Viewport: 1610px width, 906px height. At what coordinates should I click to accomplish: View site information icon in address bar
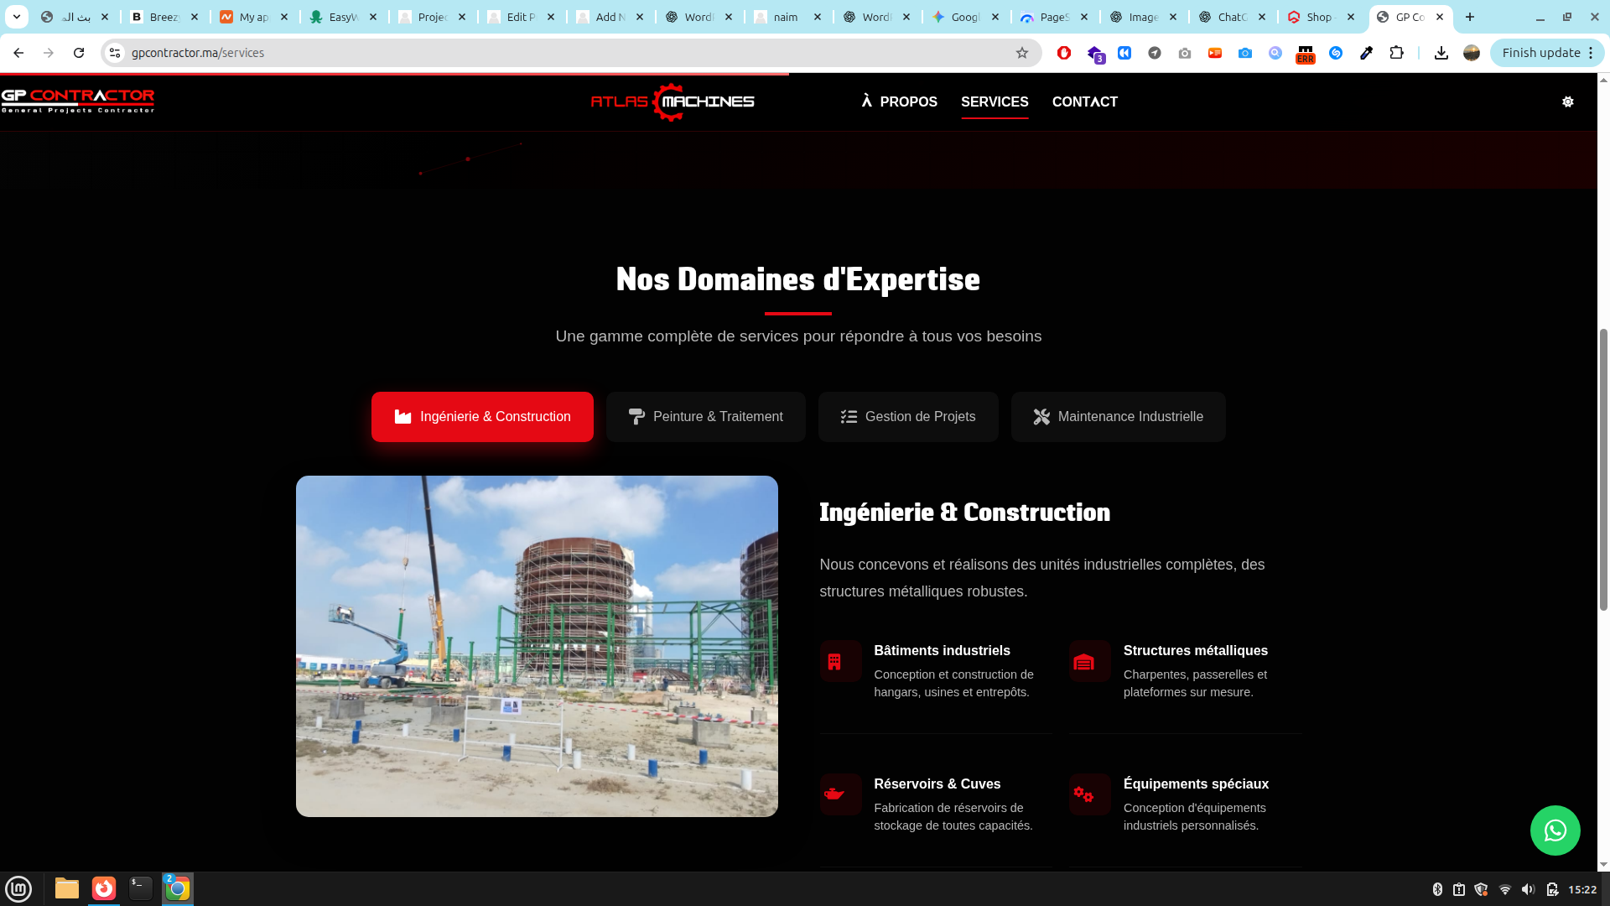tap(115, 53)
